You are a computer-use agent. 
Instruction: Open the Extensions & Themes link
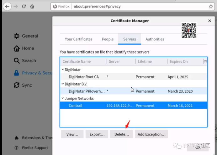[37, 138]
